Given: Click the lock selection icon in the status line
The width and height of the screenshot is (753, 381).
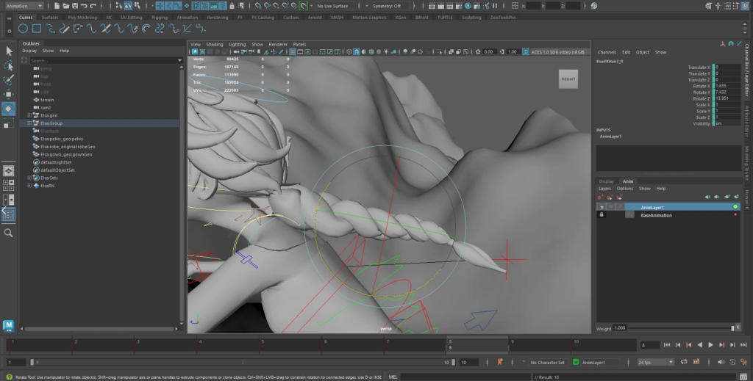Looking at the screenshot, I should (x=232, y=6).
